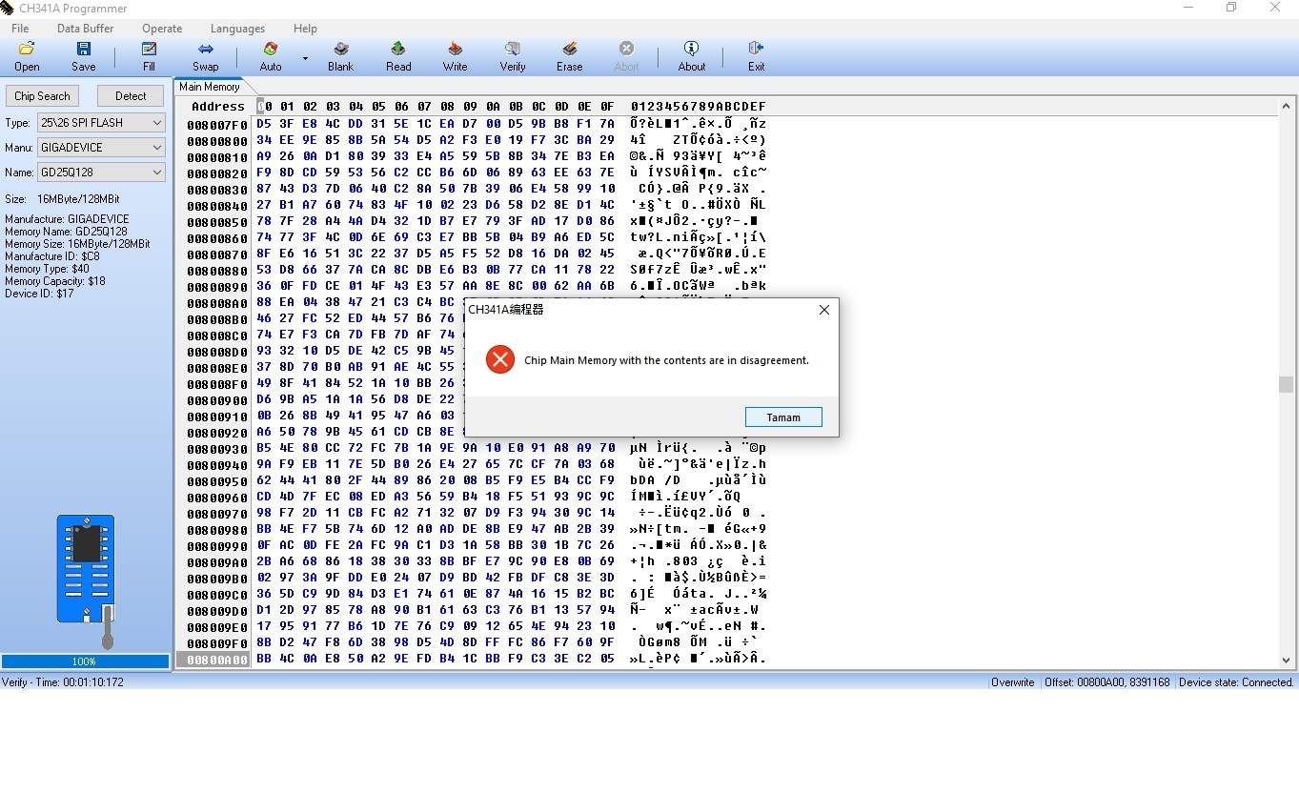Click the hex view vertical scrollbar thumb
Screen dimensions: 1299x793
pyautogui.click(x=1286, y=384)
